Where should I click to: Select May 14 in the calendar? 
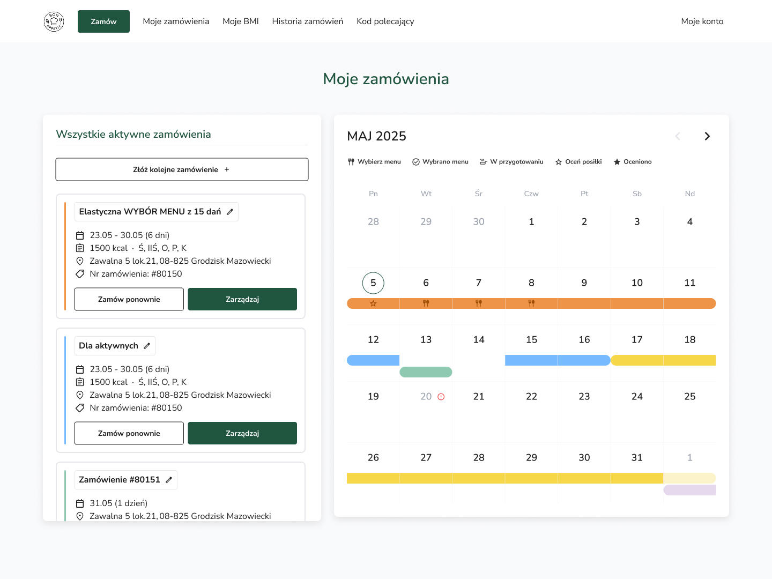(479, 340)
